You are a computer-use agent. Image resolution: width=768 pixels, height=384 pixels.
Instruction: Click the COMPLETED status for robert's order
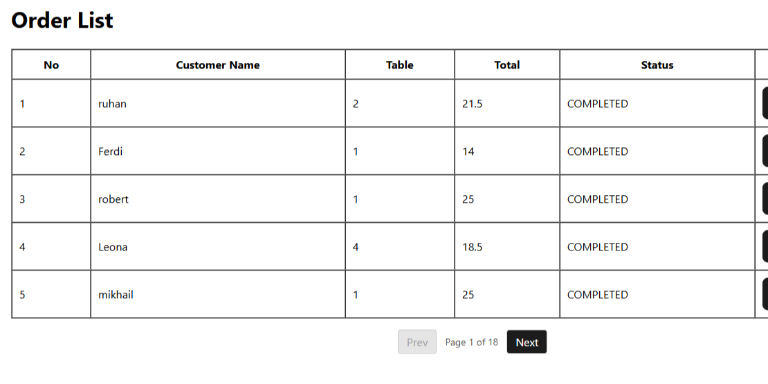(x=598, y=199)
